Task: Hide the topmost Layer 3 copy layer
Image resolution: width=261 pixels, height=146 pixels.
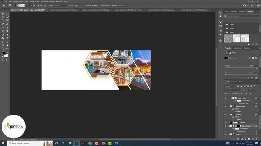Action: point(226,98)
